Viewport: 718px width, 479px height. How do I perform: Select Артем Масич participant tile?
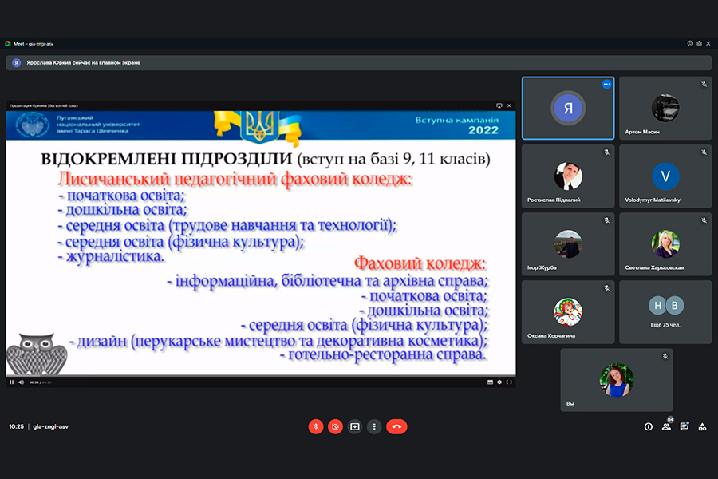665,109
